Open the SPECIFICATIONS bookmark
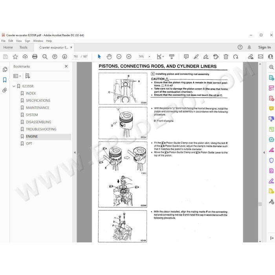275x275 pixels. pos(38,101)
